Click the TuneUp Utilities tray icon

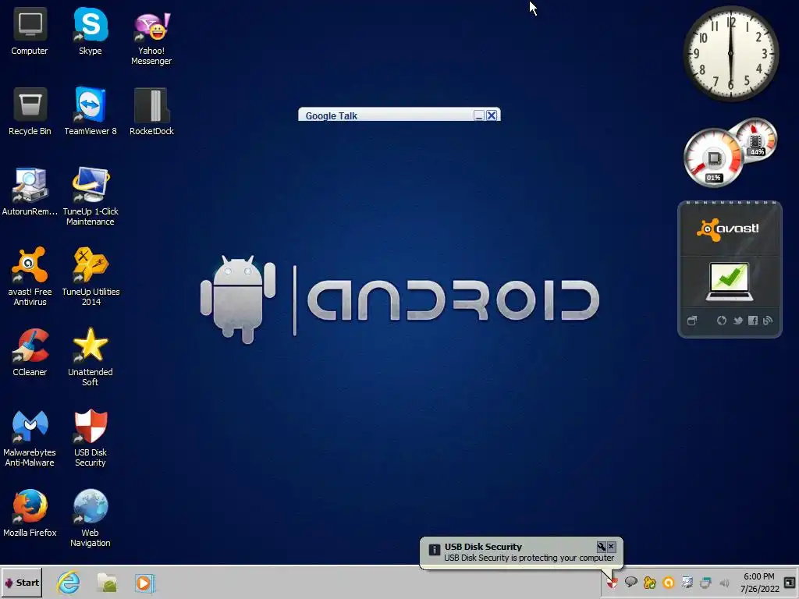coord(650,582)
